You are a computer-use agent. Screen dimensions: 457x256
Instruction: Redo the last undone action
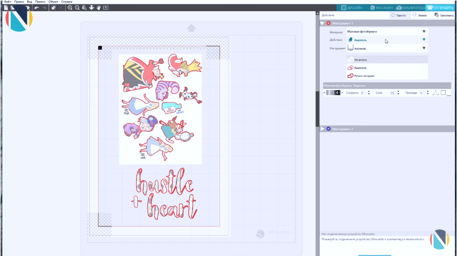pos(44,7)
